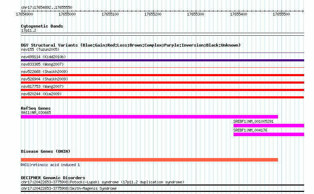The width and height of the screenshot is (314, 194).
Task: Select RAI1|NM_030665 gene label
Action: (x=36, y=113)
